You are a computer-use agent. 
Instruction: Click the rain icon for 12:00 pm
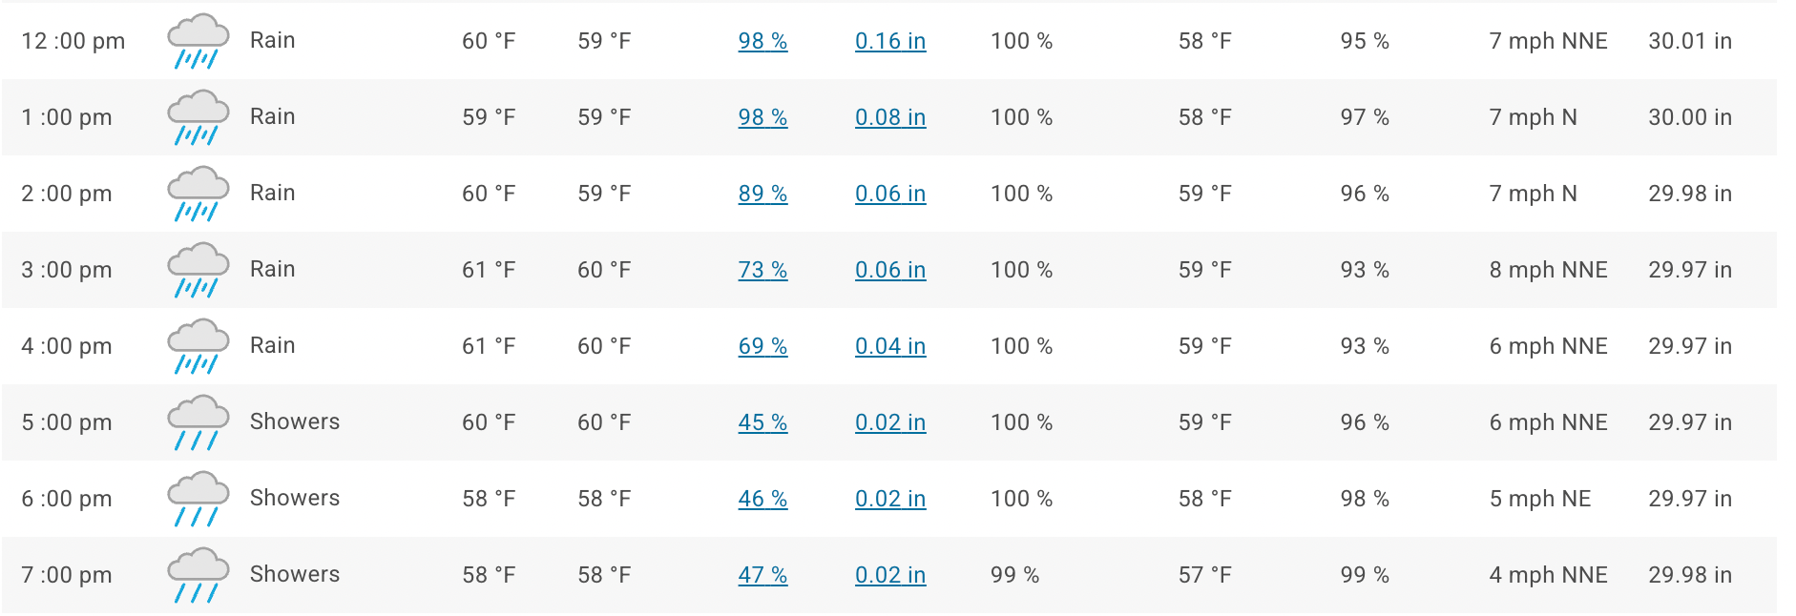click(198, 41)
